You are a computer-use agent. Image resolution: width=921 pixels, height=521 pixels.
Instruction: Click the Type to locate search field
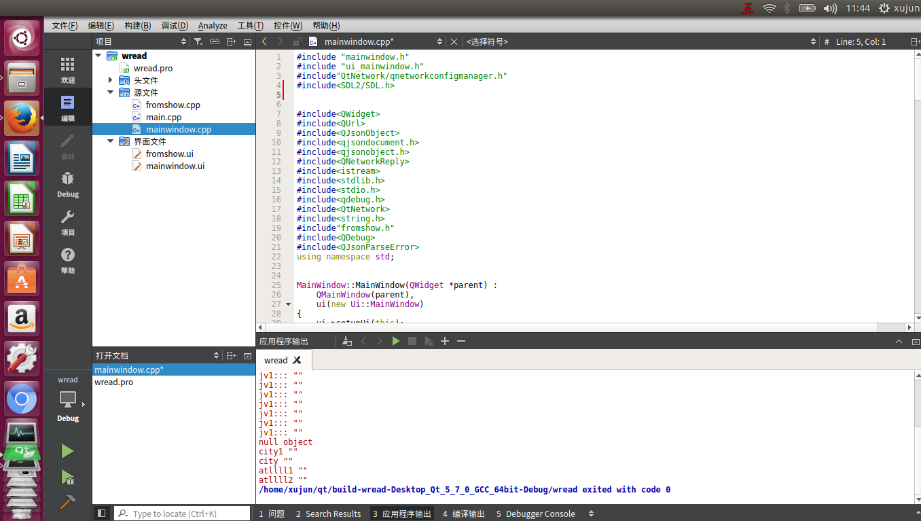[x=182, y=514]
